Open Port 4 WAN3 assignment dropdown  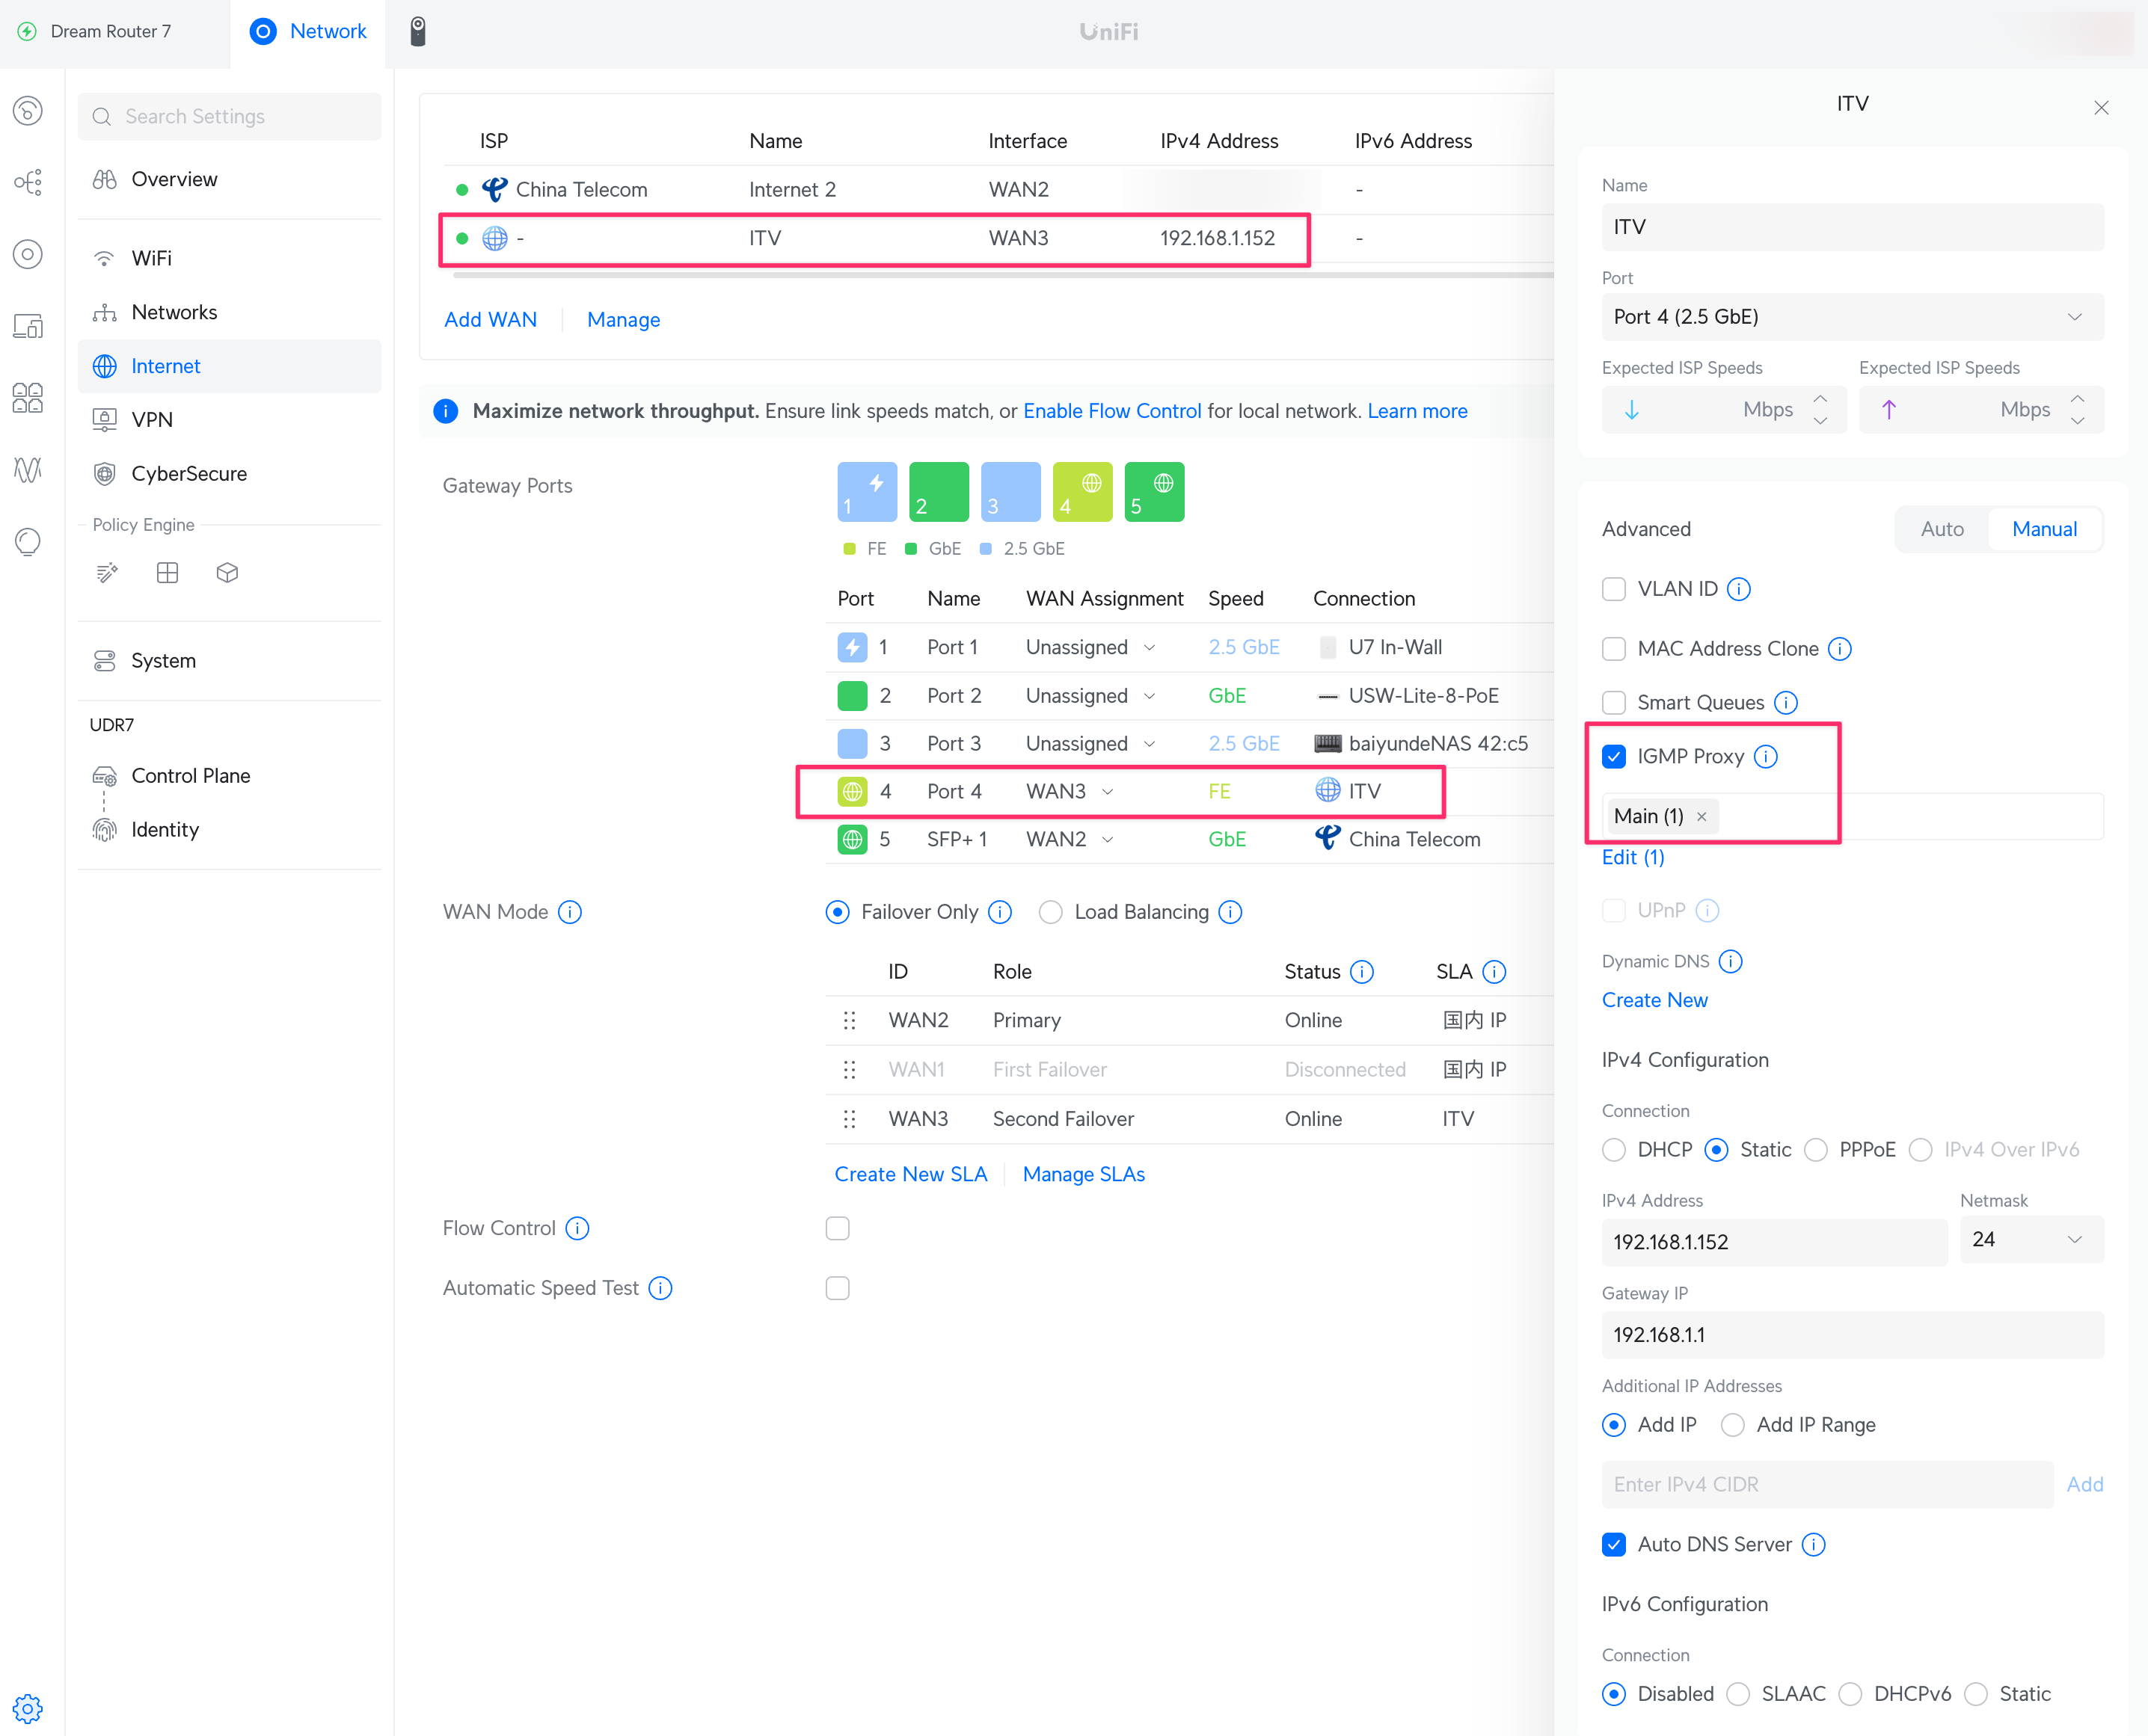[1070, 791]
